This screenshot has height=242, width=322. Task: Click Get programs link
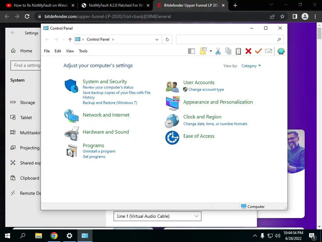pos(94,157)
